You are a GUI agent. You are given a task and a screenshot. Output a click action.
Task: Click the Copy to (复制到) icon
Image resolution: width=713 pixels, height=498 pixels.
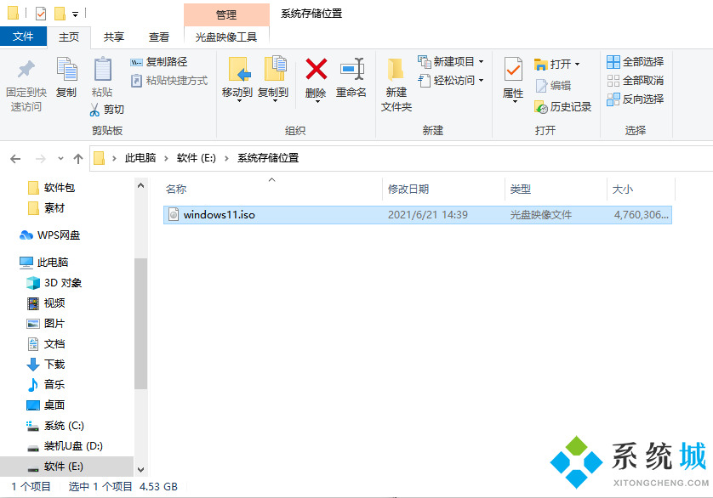(x=275, y=69)
